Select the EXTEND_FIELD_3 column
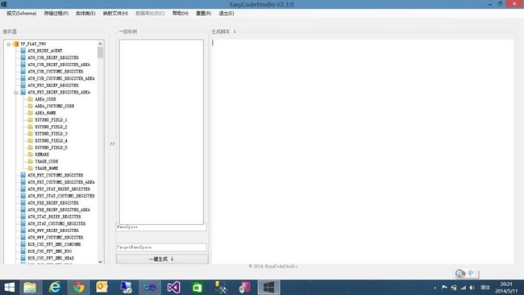The width and height of the screenshot is (524, 295). pyautogui.click(x=51, y=134)
